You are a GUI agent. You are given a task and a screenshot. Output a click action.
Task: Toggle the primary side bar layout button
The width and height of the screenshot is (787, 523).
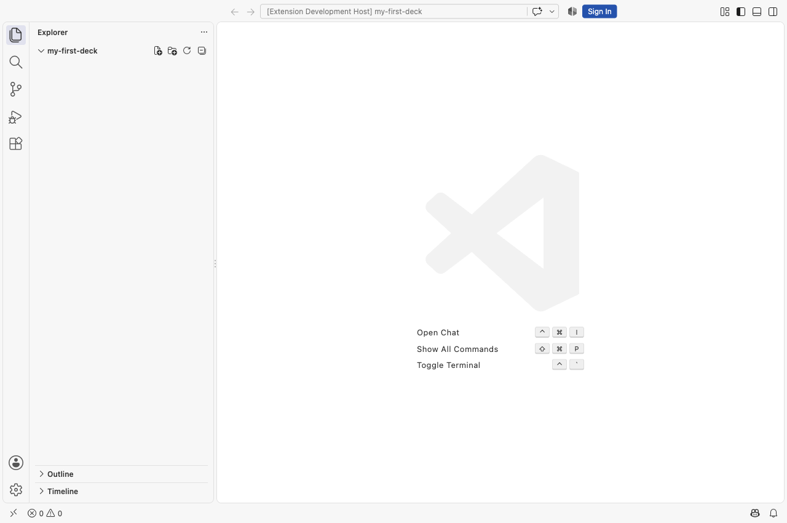(x=741, y=12)
